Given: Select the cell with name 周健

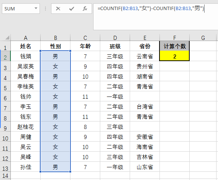Looking at the screenshot, I should click(x=26, y=137).
